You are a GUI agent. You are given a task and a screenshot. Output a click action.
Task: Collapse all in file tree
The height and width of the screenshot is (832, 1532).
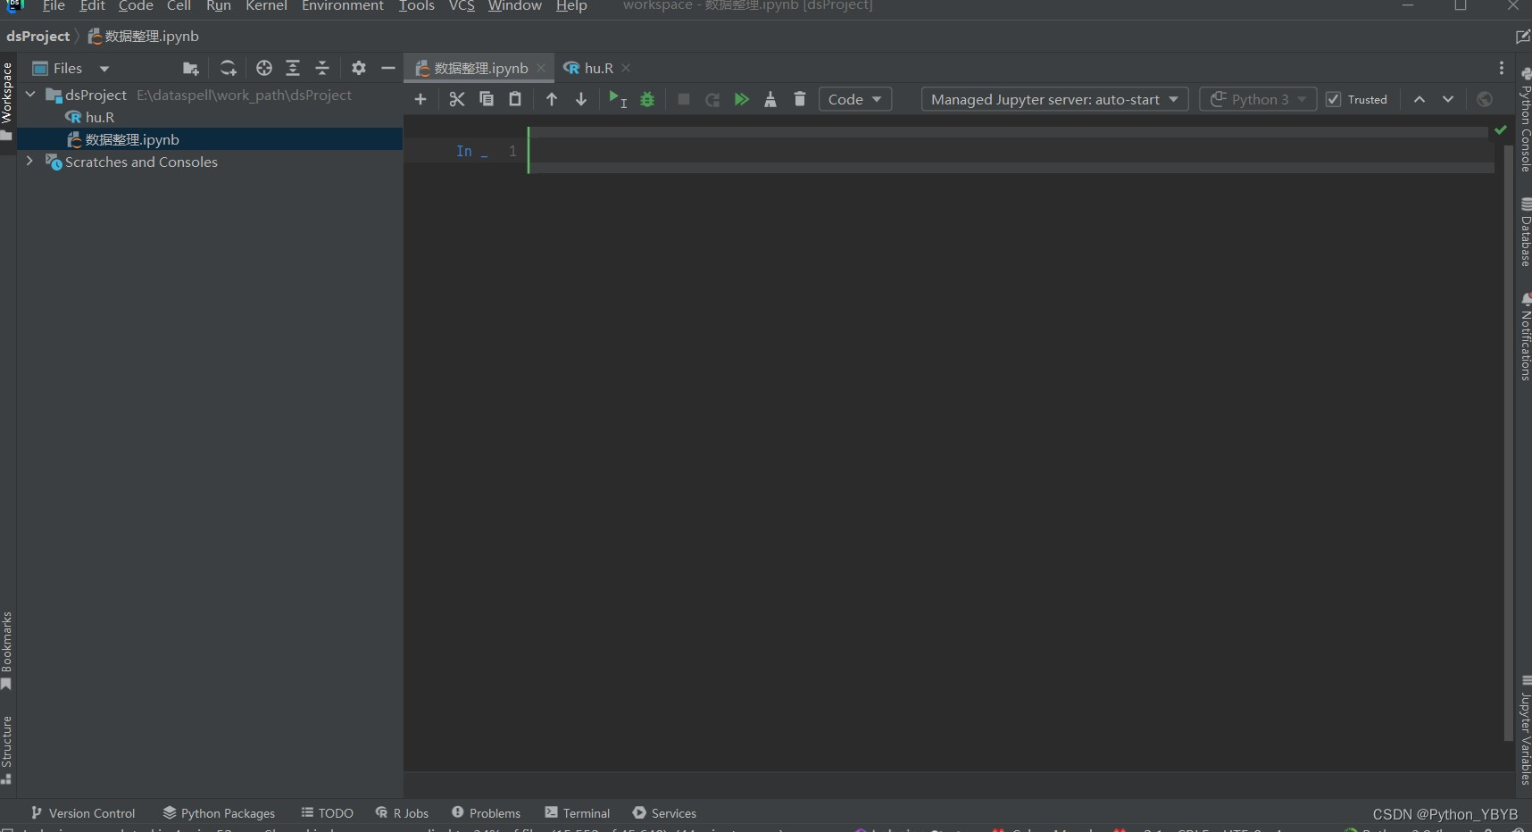click(322, 68)
